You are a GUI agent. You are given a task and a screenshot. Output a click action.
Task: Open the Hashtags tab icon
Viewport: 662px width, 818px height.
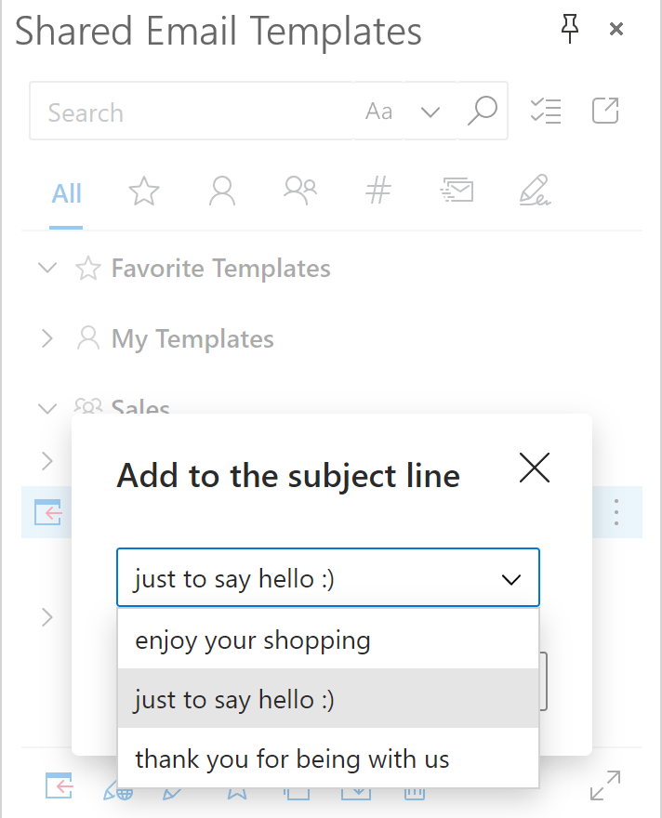[x=377, y=191]
